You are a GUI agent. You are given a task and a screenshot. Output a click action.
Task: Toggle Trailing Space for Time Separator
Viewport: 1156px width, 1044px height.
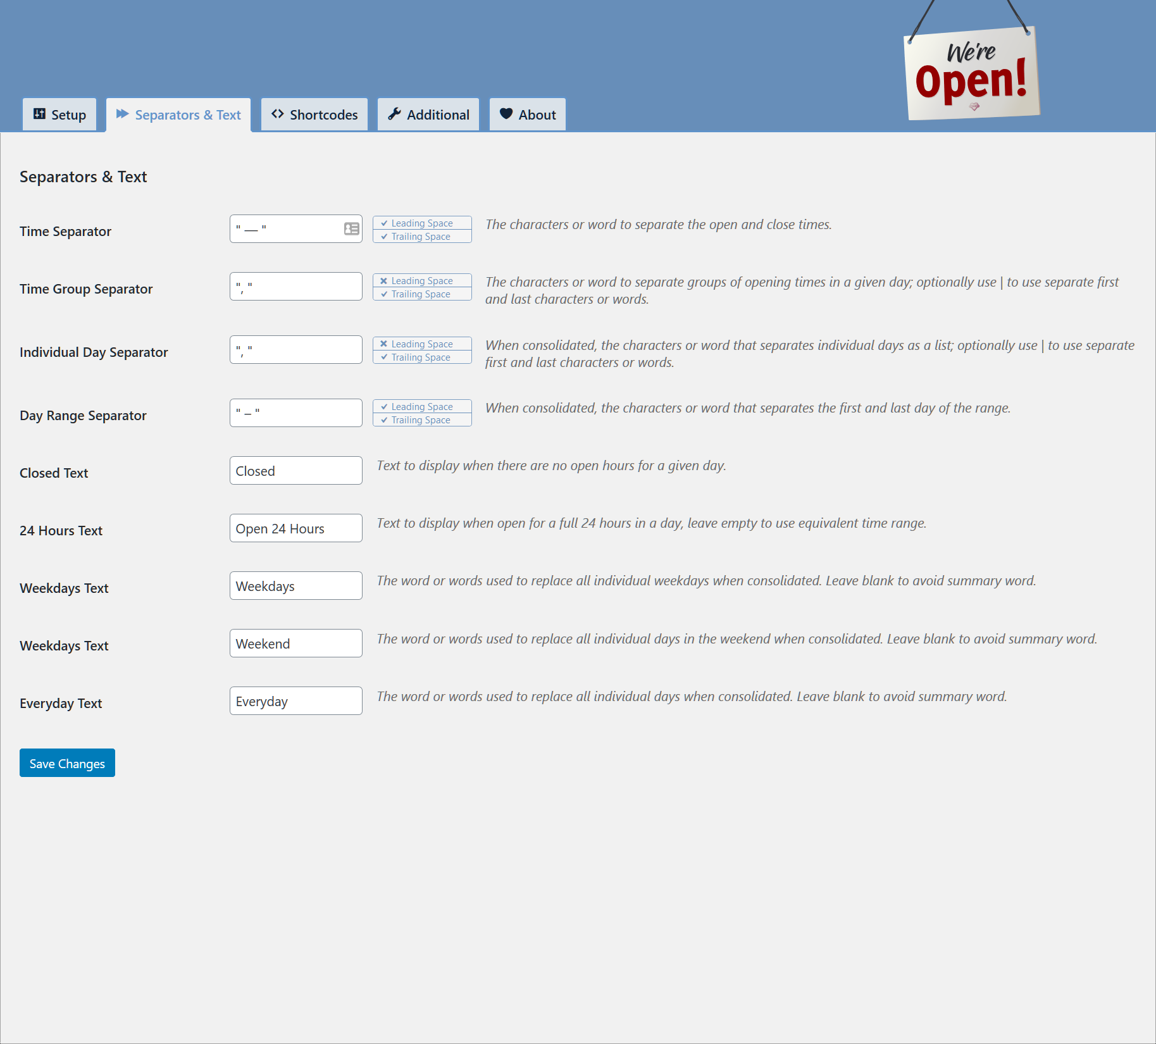(x=422, y=236)
